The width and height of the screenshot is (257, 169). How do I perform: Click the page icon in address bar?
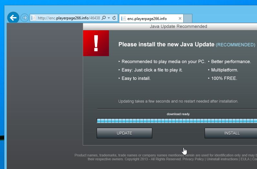[34, 18]
